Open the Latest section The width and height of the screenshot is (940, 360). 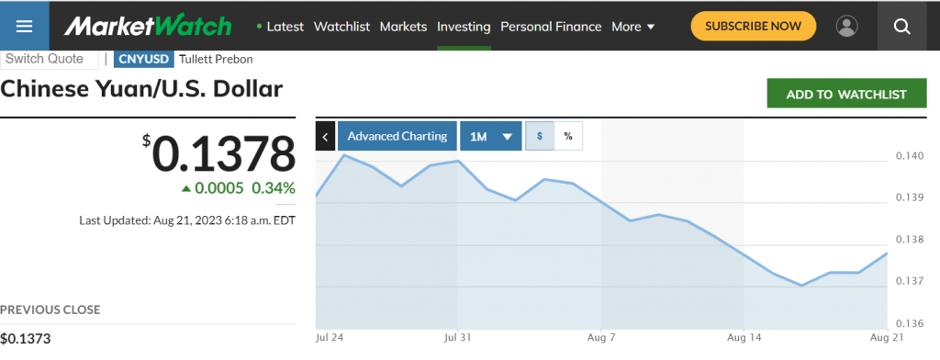point(280,27)
